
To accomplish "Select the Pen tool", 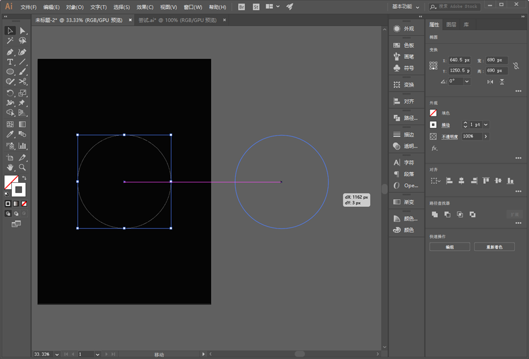I will tap(10, 52).
